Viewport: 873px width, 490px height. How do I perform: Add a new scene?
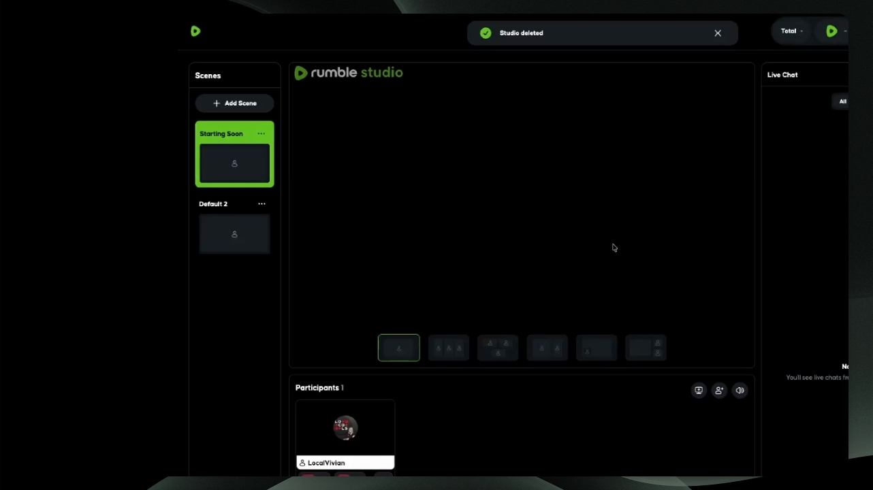pyautogui.click(x=234, y=103)
